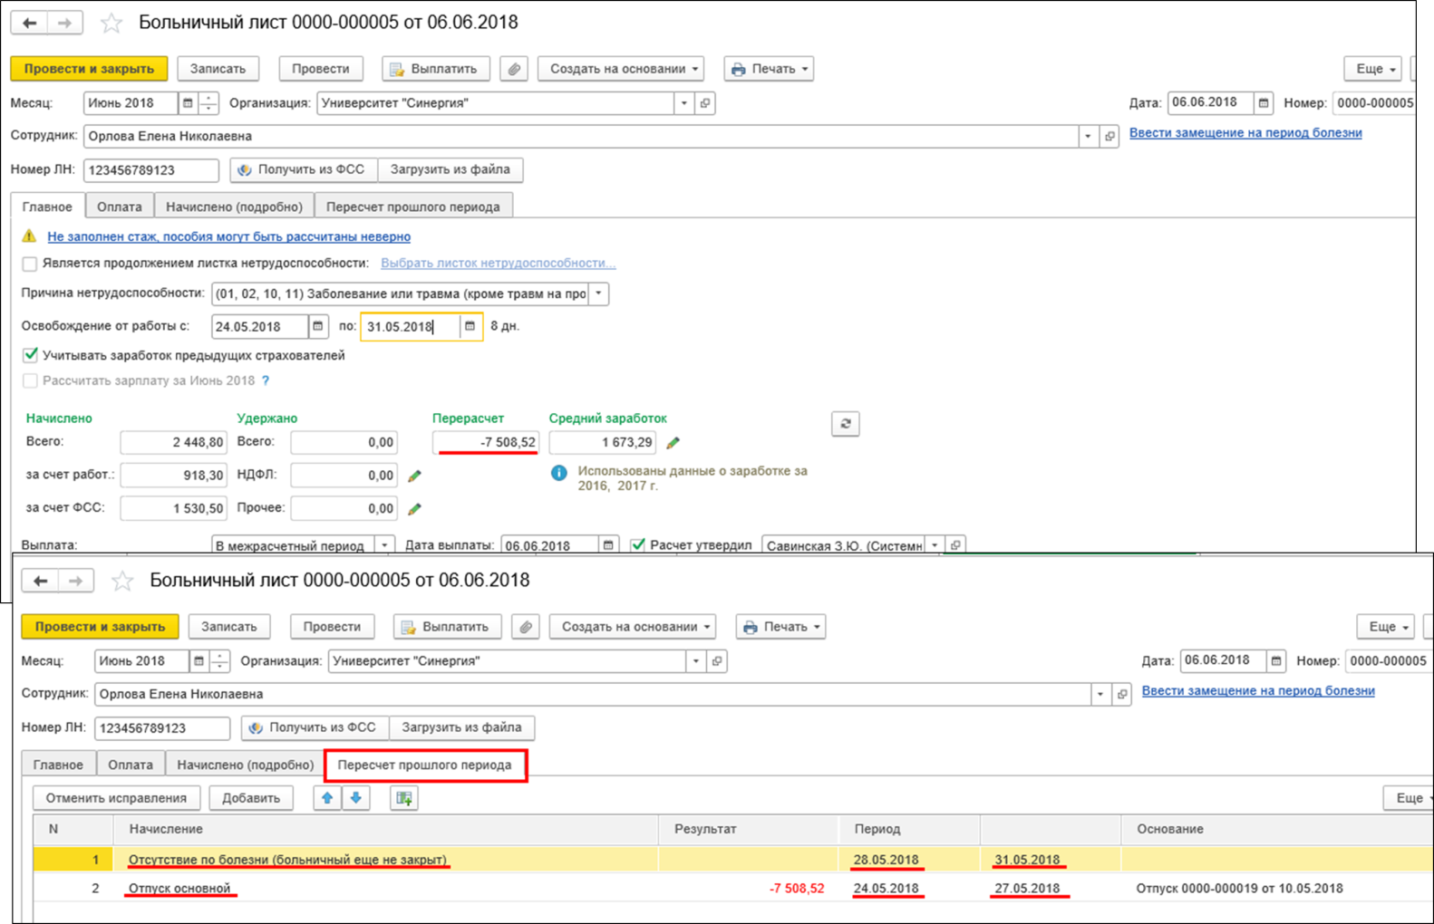1434x924 pixels.
Task: Star the upper Больничный лист as favorite
Action: (111, 23)
